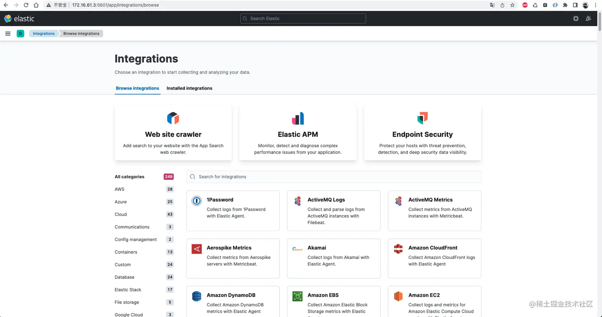Open the Elastic APM card title
602x317 pixels.
[x=298, y=134]
